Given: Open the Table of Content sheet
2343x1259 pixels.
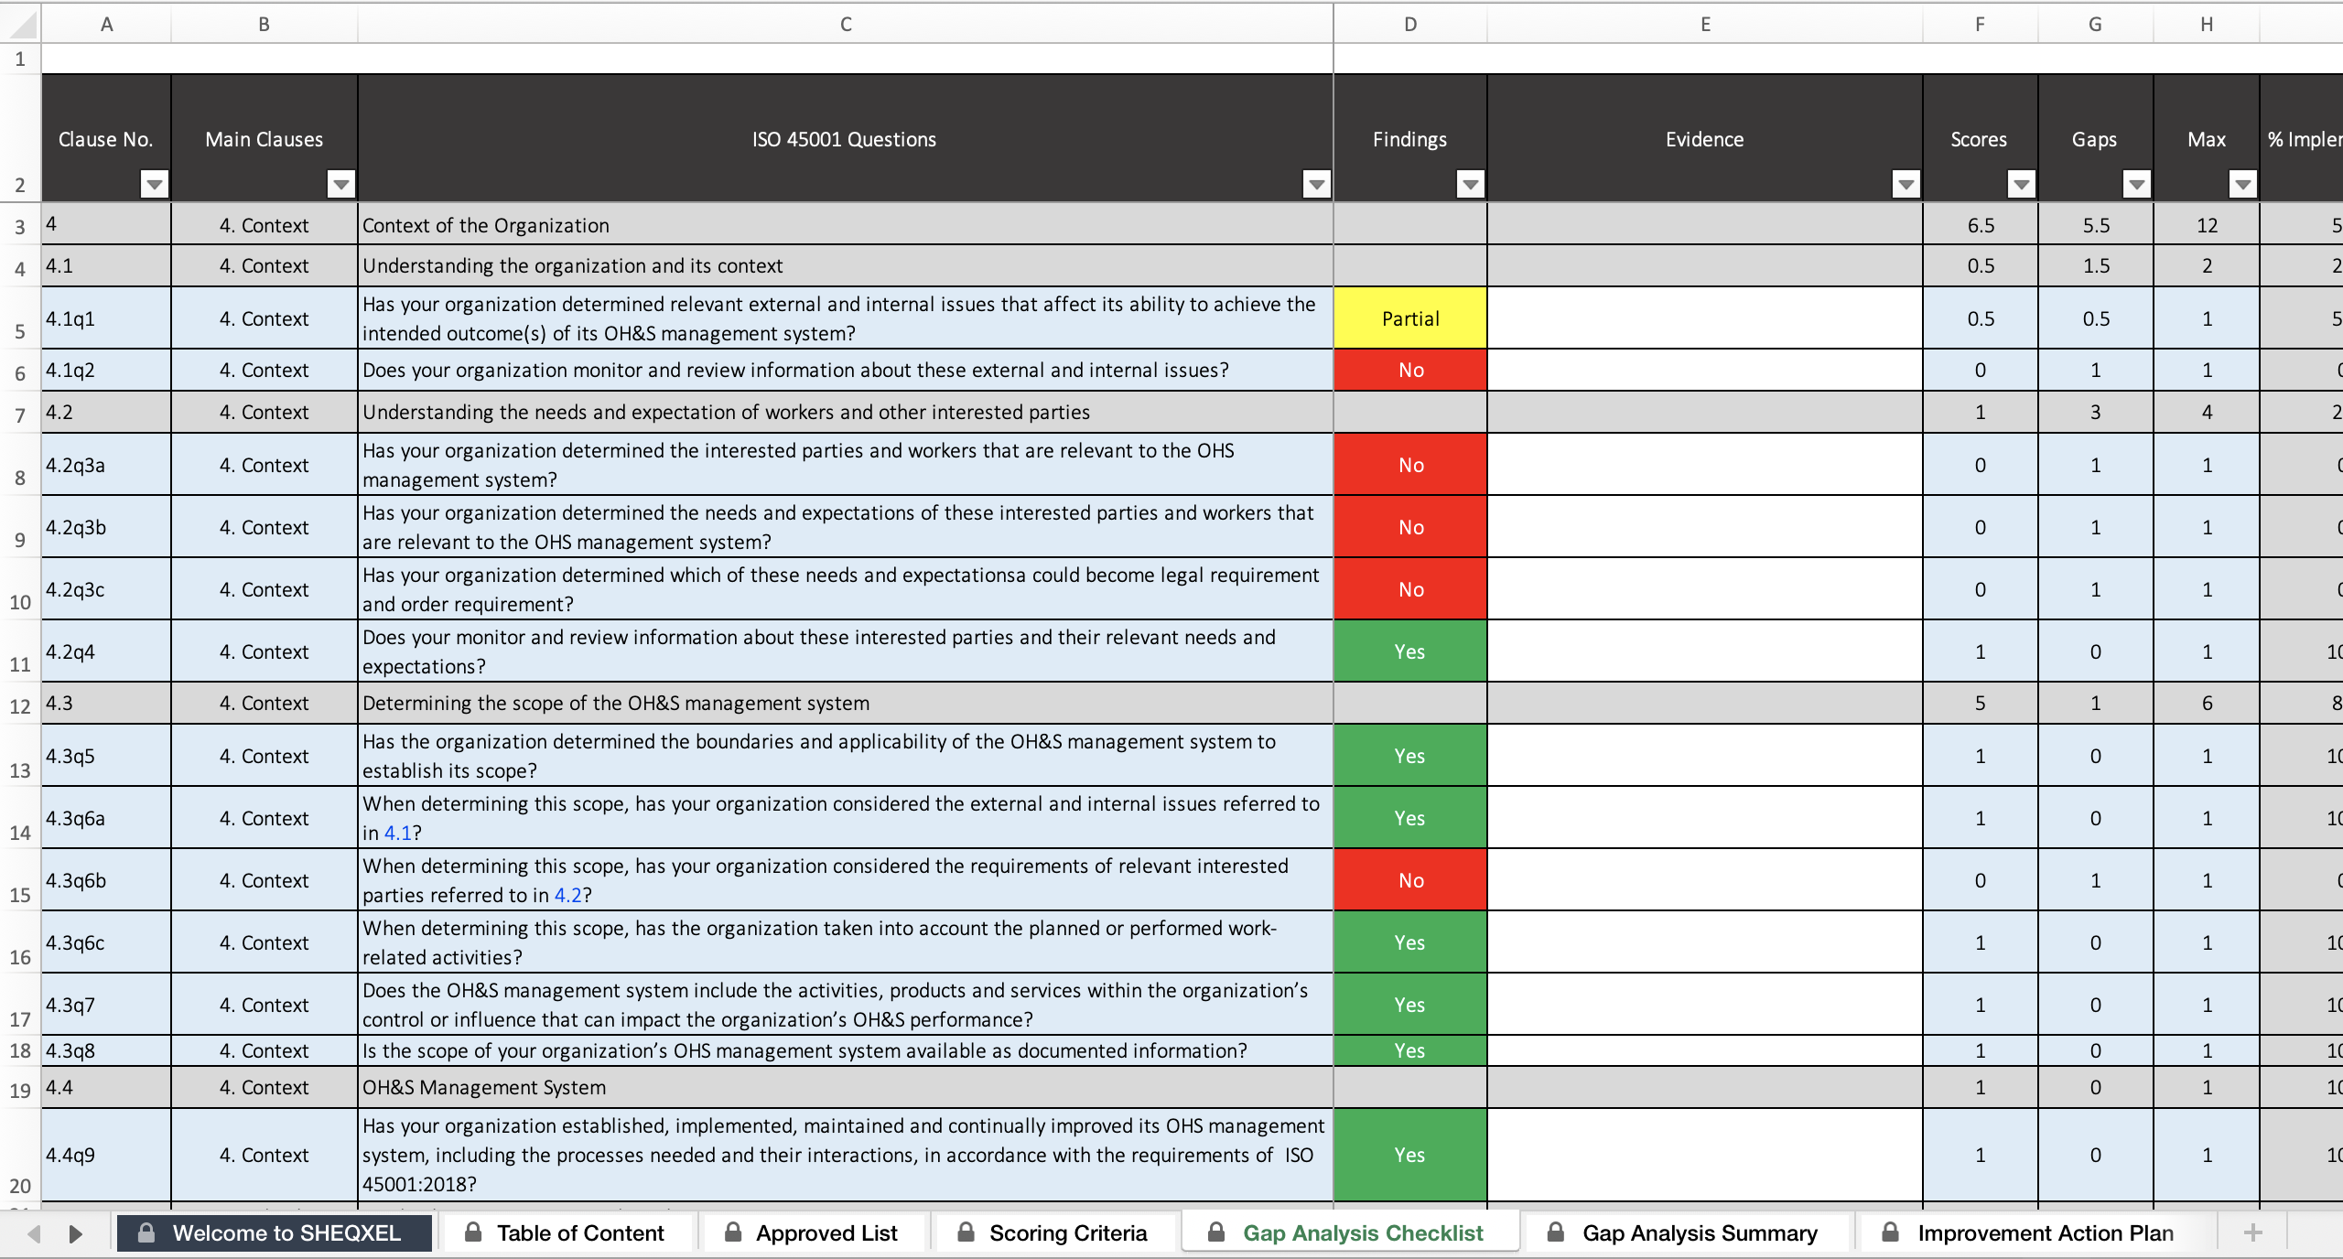Looking at the screenshot, I should click(580, 1231).
